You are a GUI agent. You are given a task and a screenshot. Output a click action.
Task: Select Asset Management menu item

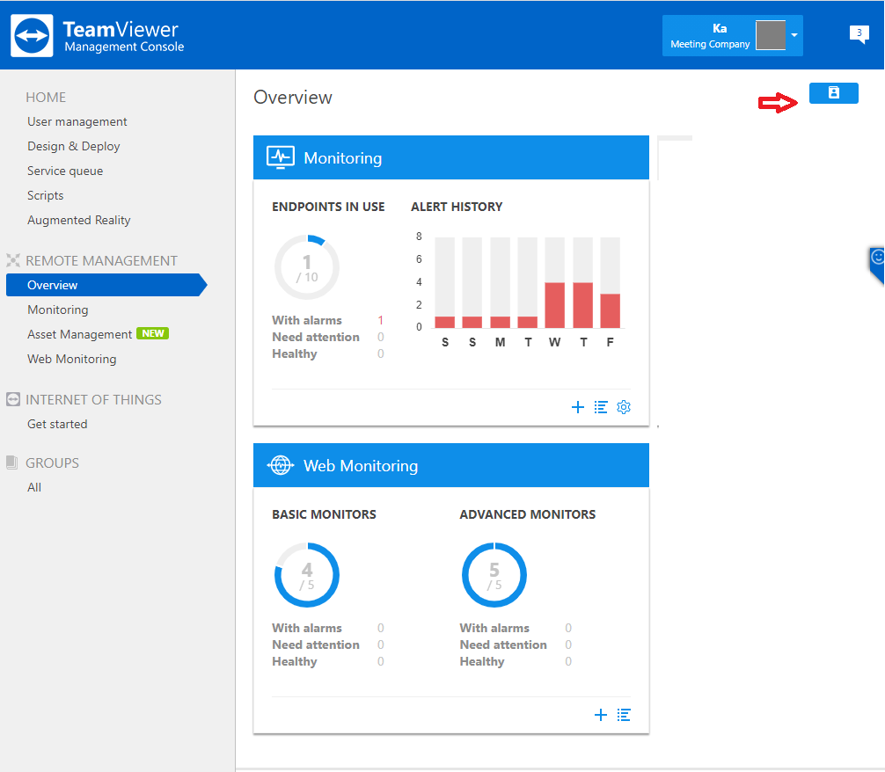(79, 334)
